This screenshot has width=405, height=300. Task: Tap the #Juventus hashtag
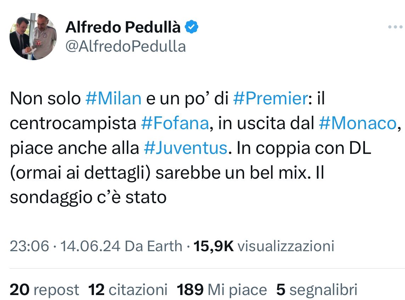tap(185, 148)
